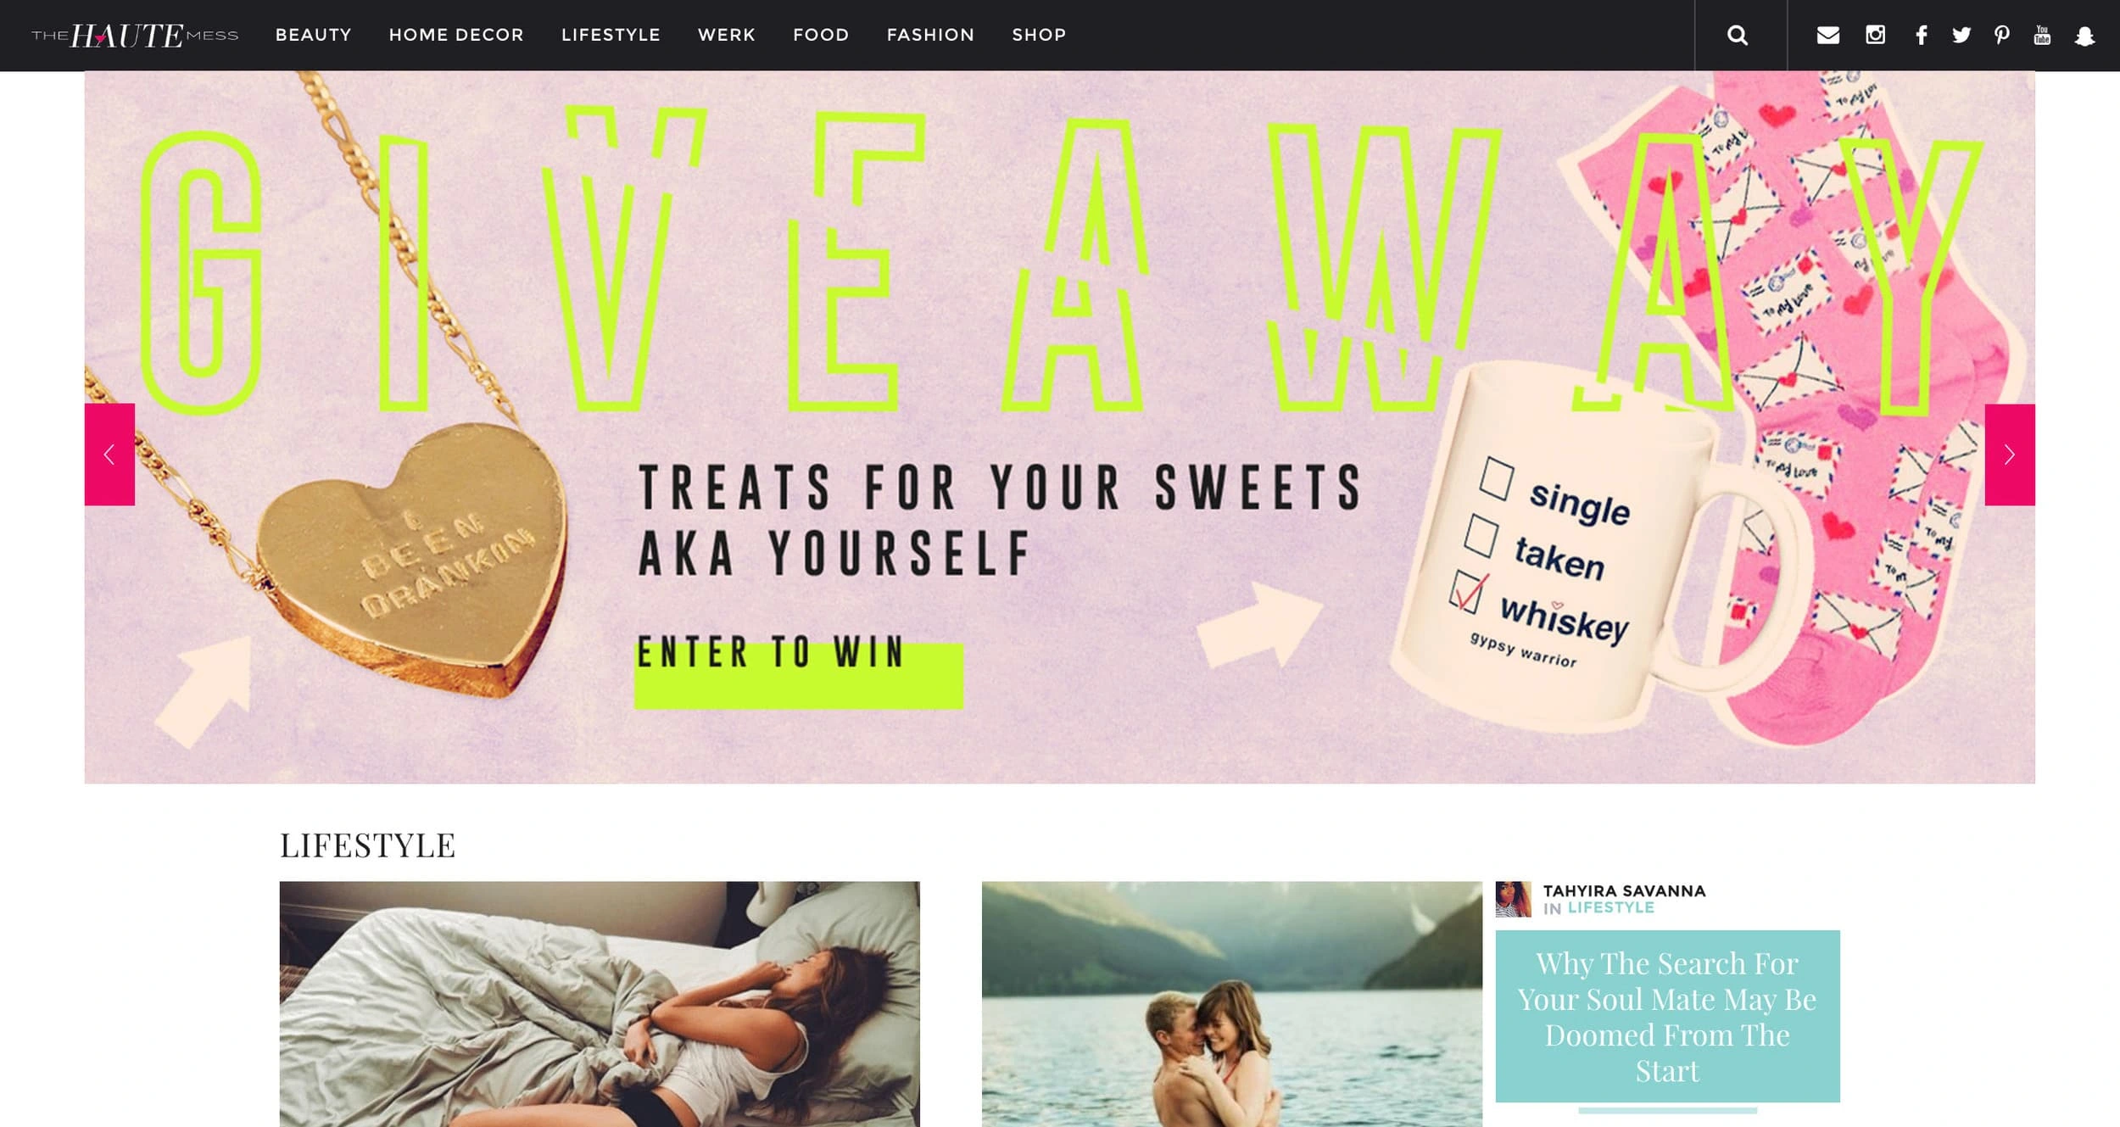Click The Haute Mess logo
This screenshot has height=1127, width=2120.
coord(135,35)
